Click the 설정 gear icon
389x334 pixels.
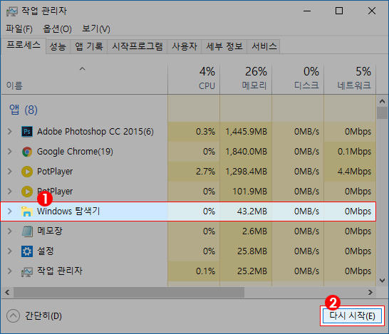pyautogui.click(x=27, y=251)
